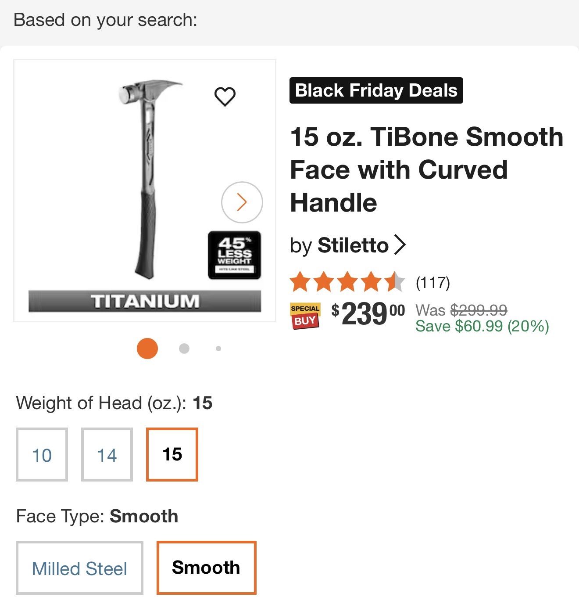Select the third carousel dot

pyautogui.click(x=218, y=348)
